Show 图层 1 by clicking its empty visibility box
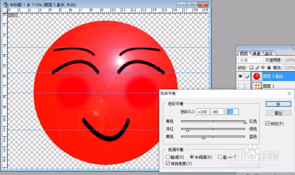295x175 pixels. pos(240,85)
